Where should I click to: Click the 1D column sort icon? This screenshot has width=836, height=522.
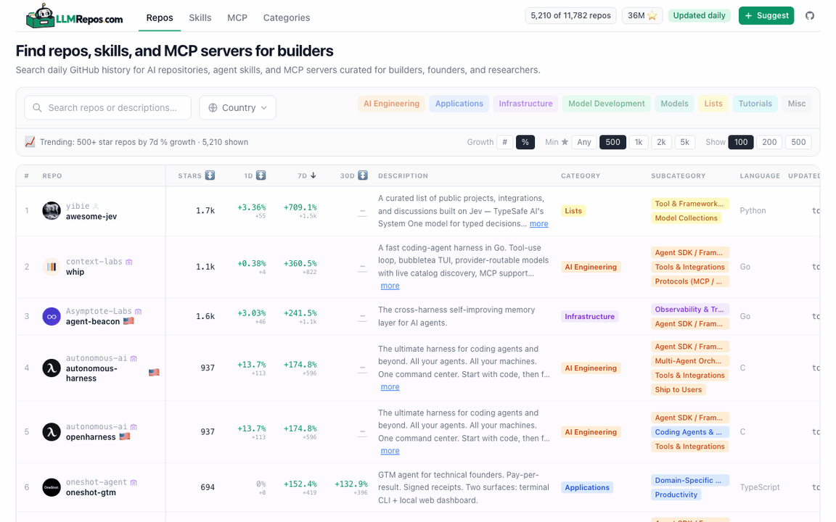[x=261, y=175]
